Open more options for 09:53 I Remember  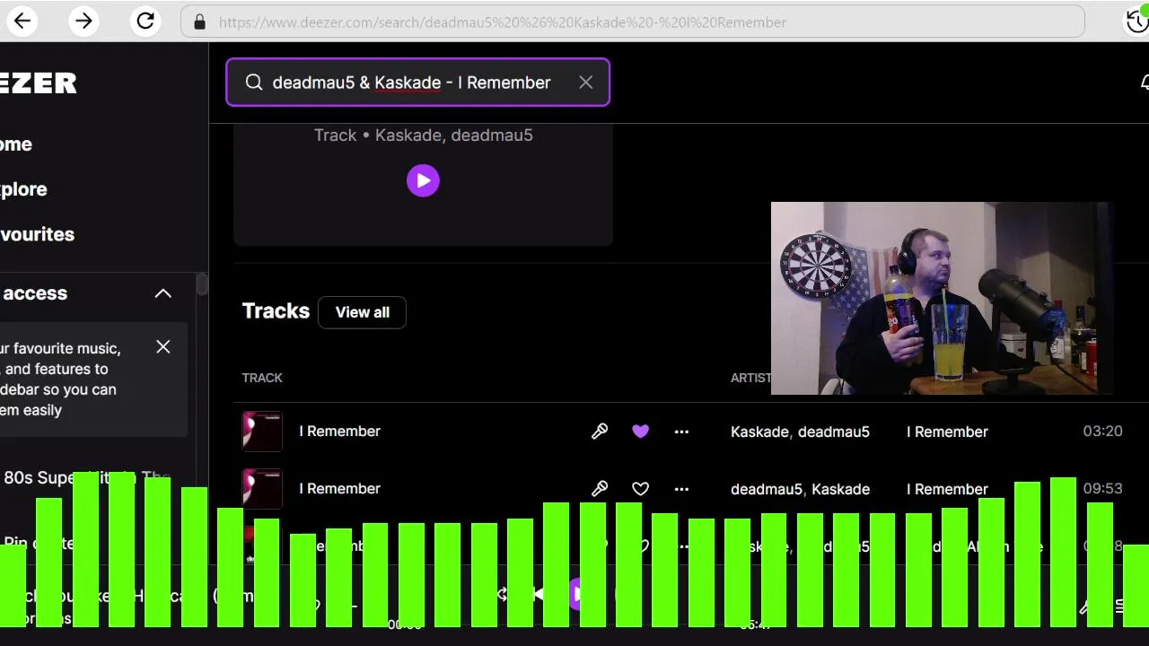tap(681, 489)
